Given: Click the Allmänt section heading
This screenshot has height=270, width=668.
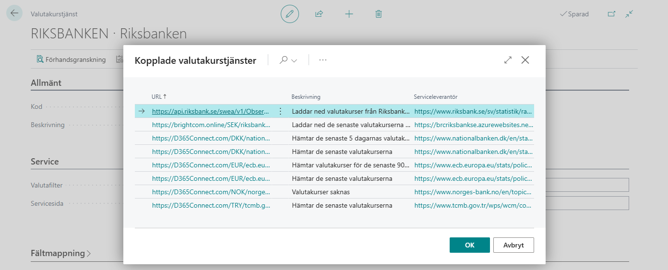Looking at the screenshot, I should point(46,82).
